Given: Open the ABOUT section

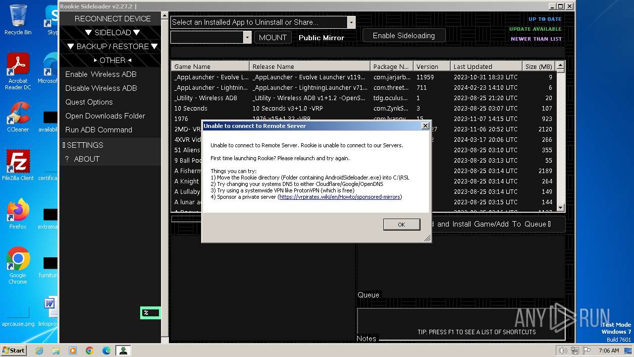Looking at the screenshot, I should coord(110,159).
